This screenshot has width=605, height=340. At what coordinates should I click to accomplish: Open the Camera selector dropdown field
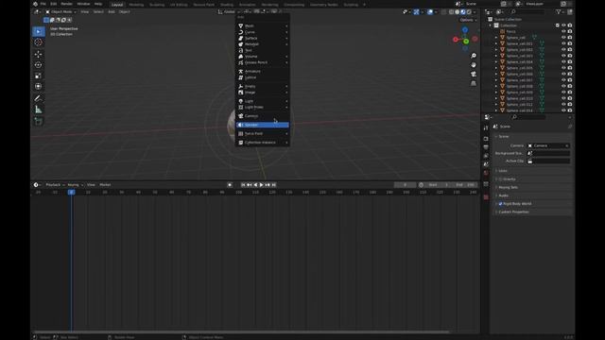(x=548, y=145)
